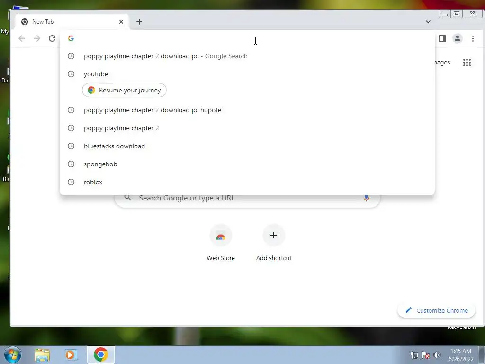Click the Resume your journey chip
The image size is (485, 364).
click(x=125, y=90)
